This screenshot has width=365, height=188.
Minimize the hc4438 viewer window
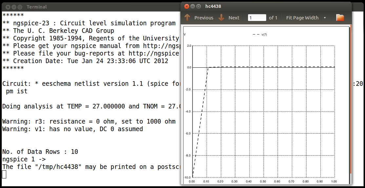click(x=193, y=6)
